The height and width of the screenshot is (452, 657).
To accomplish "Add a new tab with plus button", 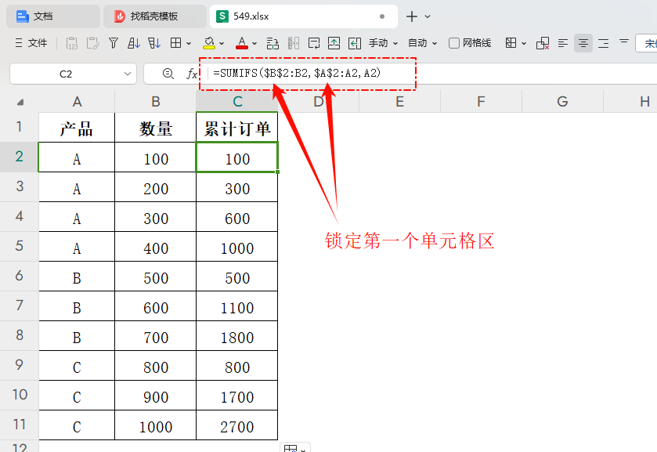I will pos(412,16).
